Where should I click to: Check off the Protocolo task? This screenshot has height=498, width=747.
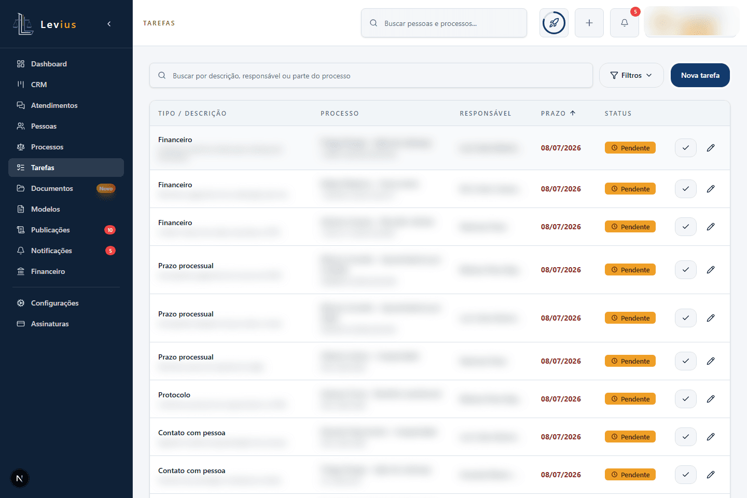(x=686, y=399)
